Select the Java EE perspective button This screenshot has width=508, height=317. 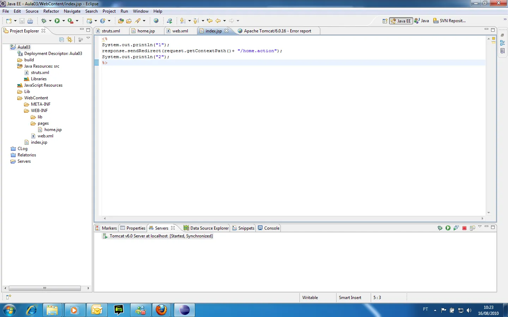tap(401, 21)
